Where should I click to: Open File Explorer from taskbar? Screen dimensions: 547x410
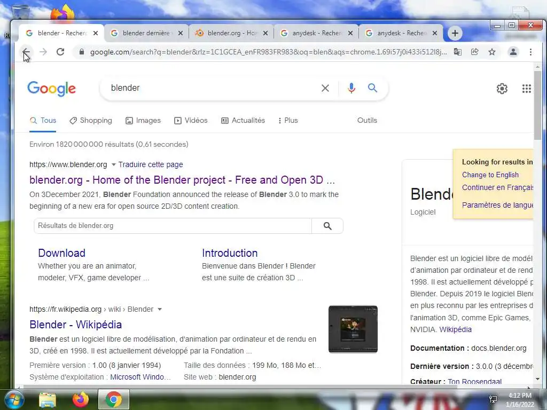point(48,399)
